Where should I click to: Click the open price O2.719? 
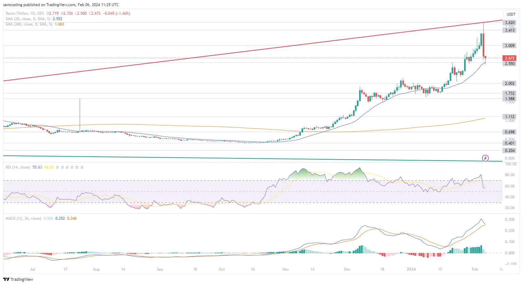click(x=52, y=13)
